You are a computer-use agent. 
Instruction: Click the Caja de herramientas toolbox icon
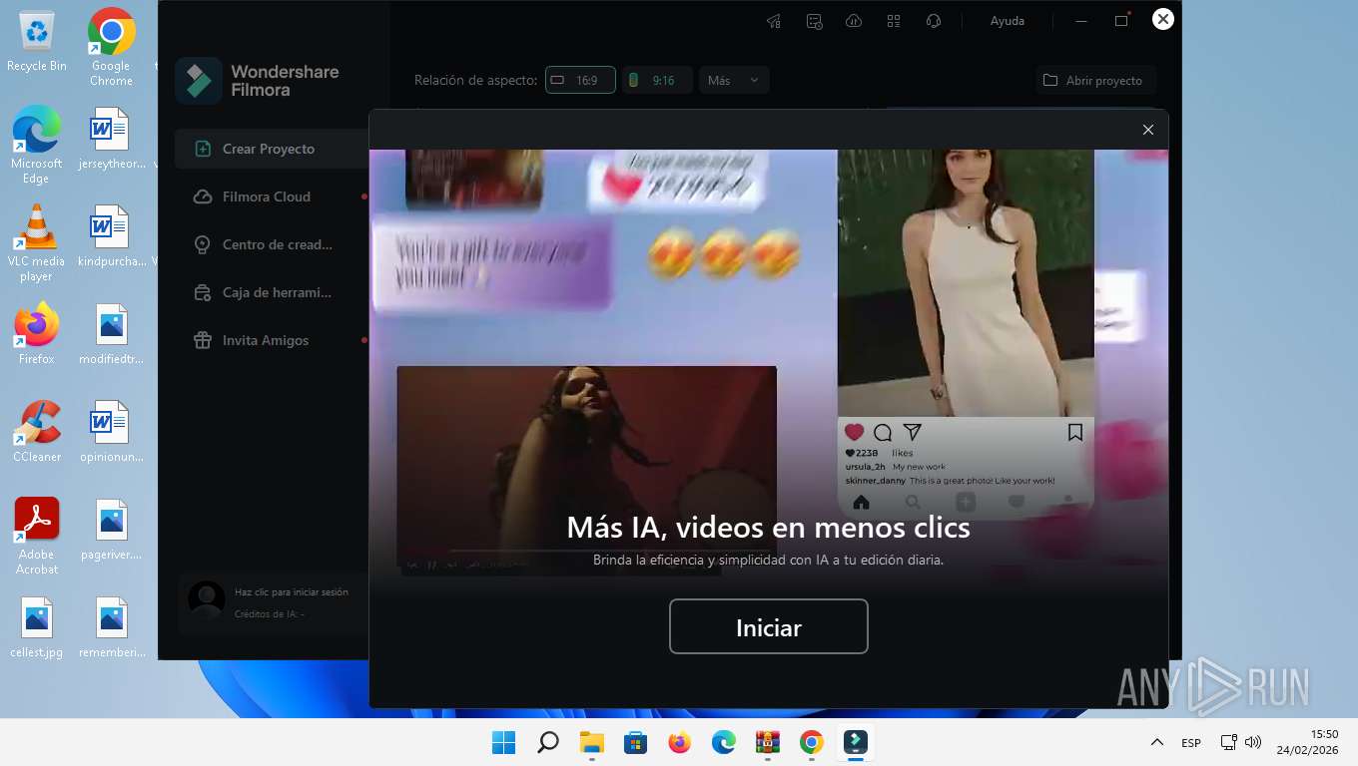[203, 292]
